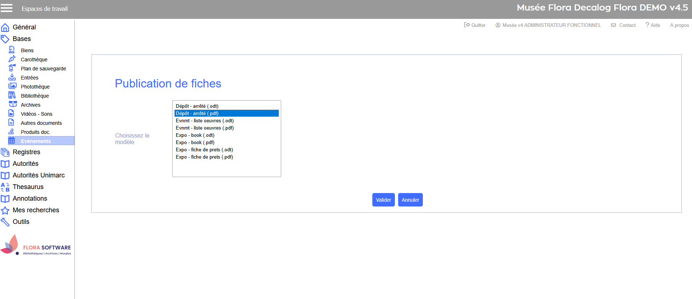Open Evènements in the sidebar
Image resolution: width=692 pixels, height=299 pixels.
click(x=36, y=141)
